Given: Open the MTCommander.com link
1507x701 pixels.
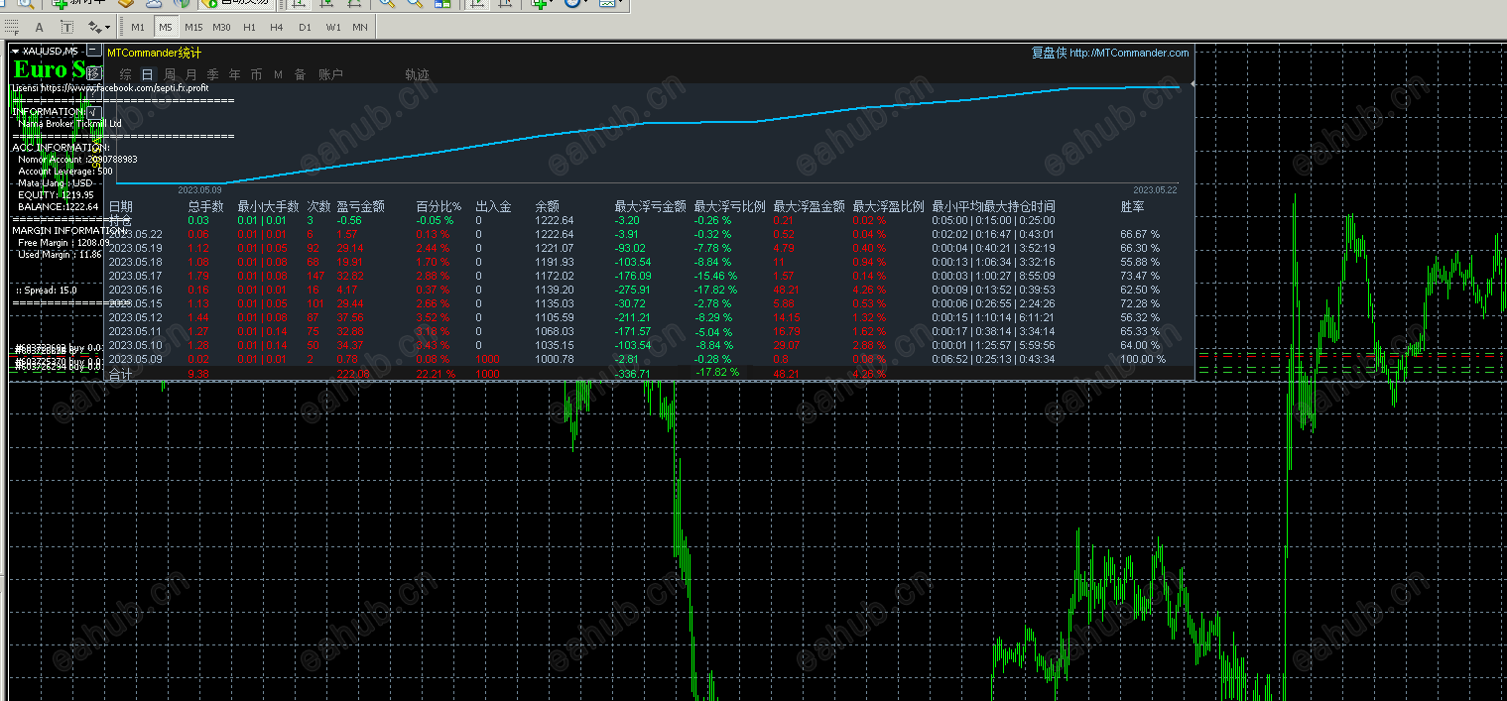Looking at the screenshot, I should (x=1129, y=54).
